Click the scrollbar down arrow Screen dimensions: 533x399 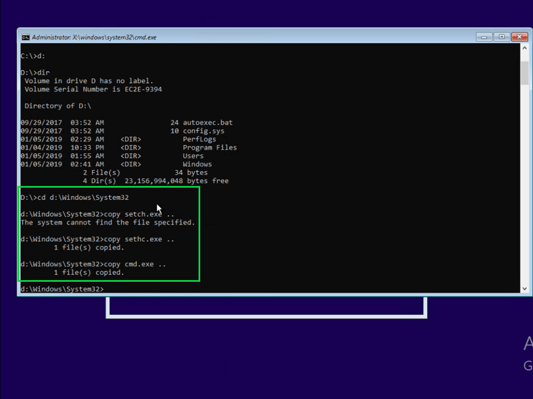pos(525,289)
